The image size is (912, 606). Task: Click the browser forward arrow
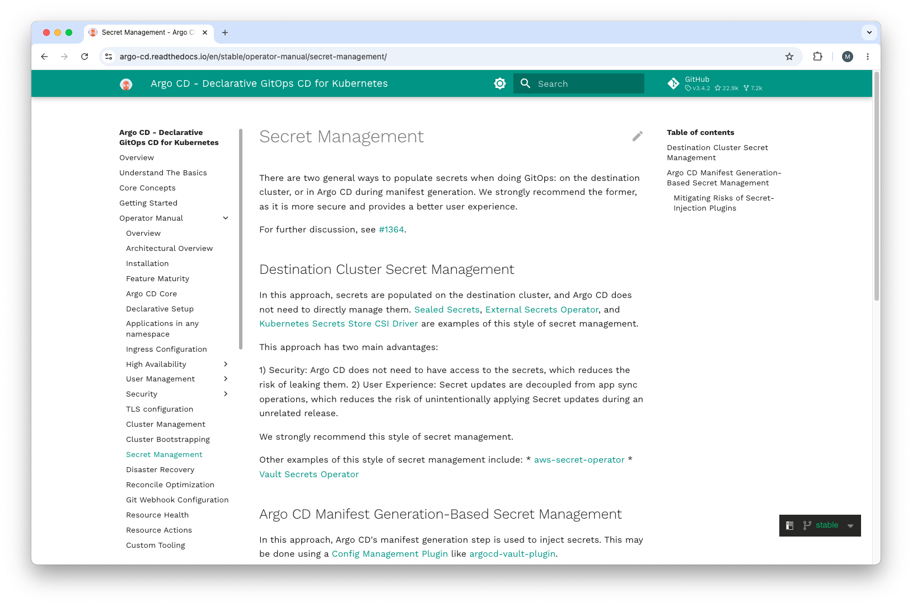[x=64, y=57]
